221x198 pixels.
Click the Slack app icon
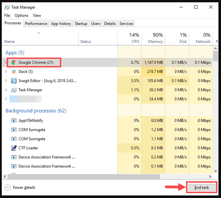14,72
